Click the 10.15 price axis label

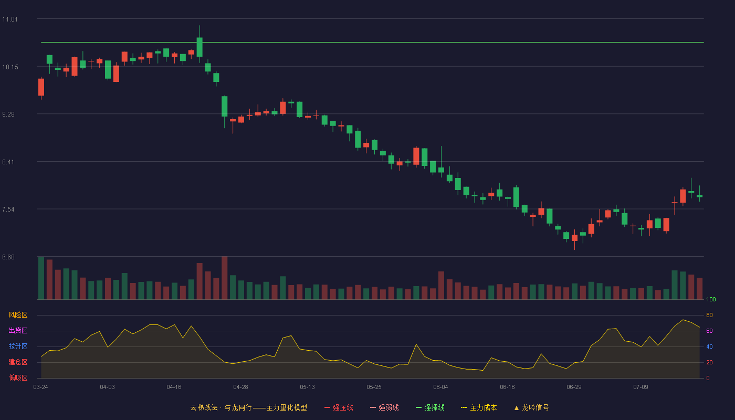(x=9, y=67)
